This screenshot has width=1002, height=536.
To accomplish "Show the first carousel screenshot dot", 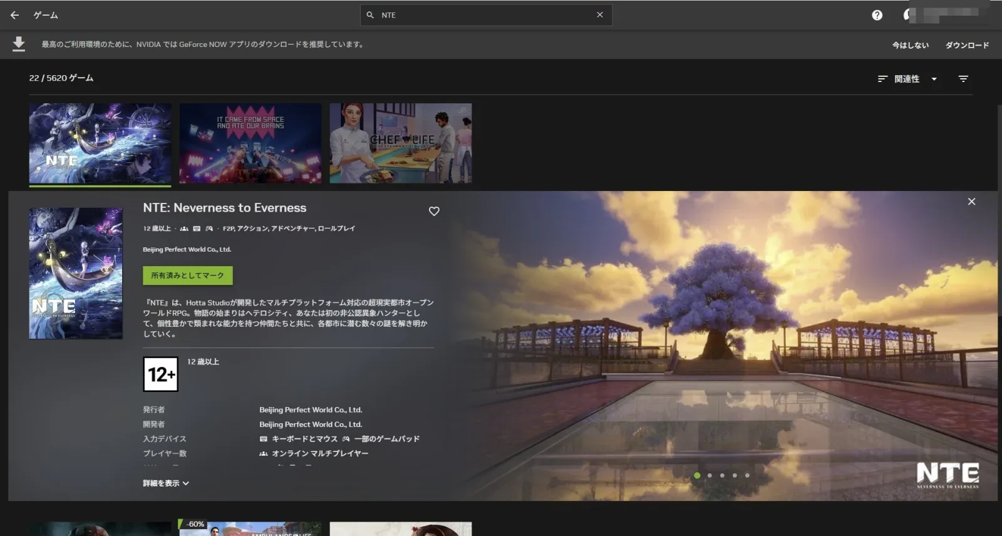I will [x=697, y=475].
